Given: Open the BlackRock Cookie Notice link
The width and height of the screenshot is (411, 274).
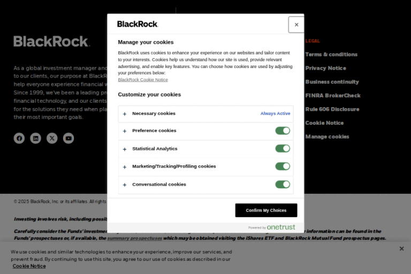Looking at the screenshot, I should coord(143,80).
